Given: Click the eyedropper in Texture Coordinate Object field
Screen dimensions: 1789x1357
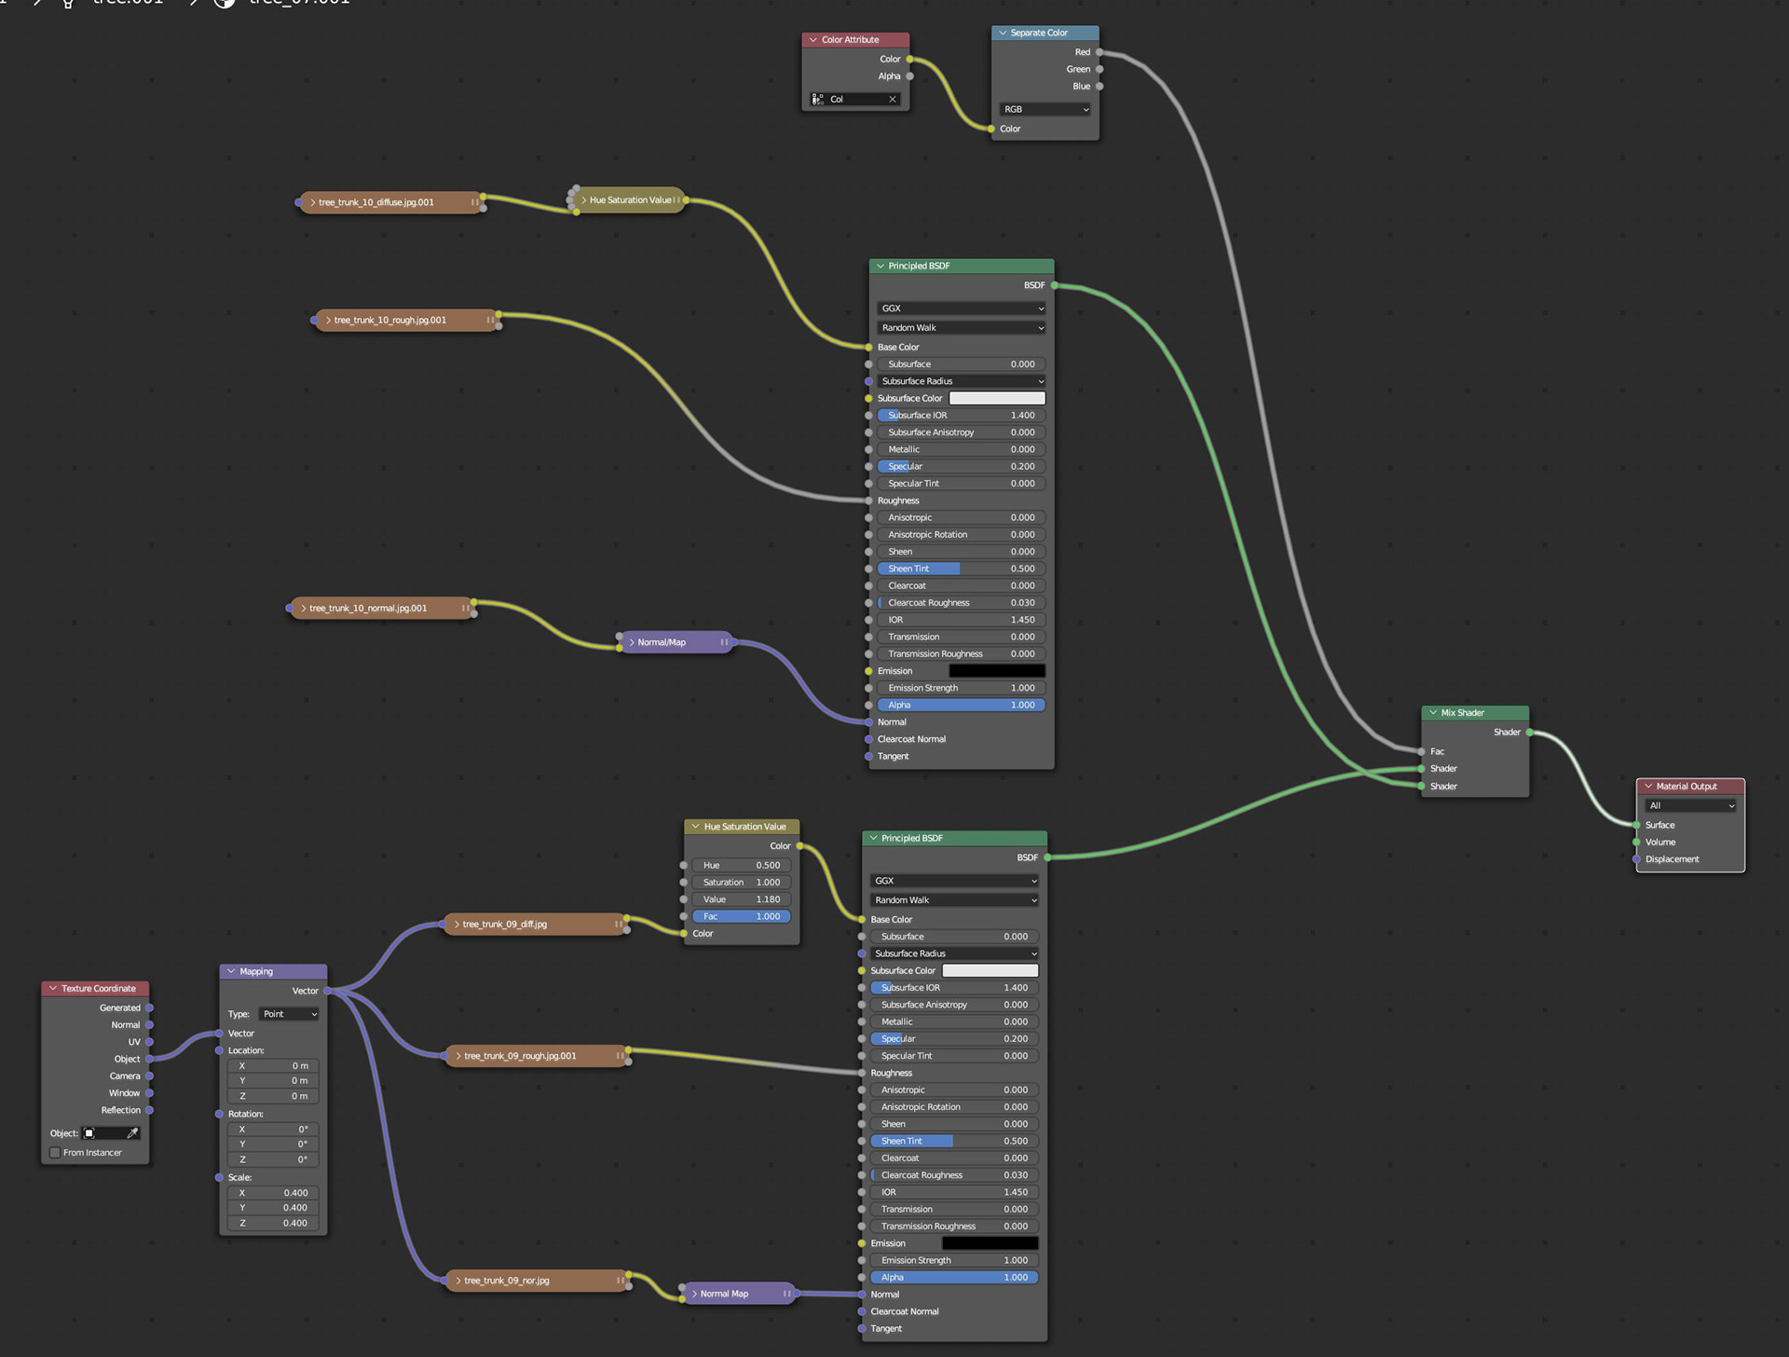Looking at the screenshot, I should [132, 1133].
